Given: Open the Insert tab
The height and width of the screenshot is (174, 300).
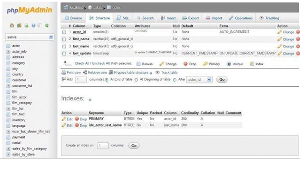Looking at the screenshot, I should pos(168,18).
